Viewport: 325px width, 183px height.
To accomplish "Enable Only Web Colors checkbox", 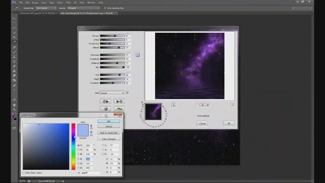I will pos(24,173).
